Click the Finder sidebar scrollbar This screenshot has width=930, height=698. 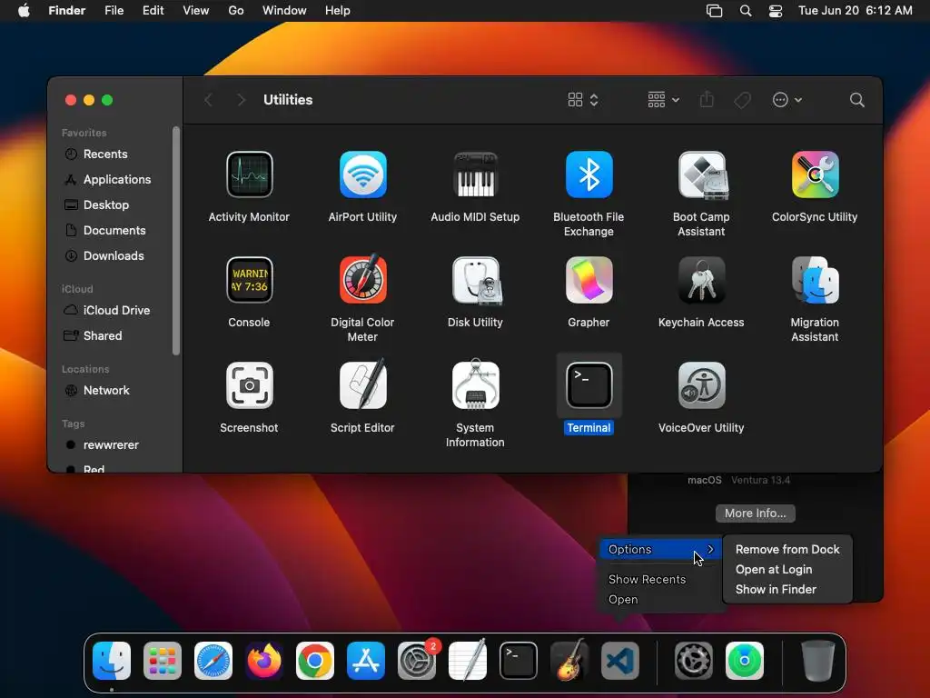tap(175, 240)
